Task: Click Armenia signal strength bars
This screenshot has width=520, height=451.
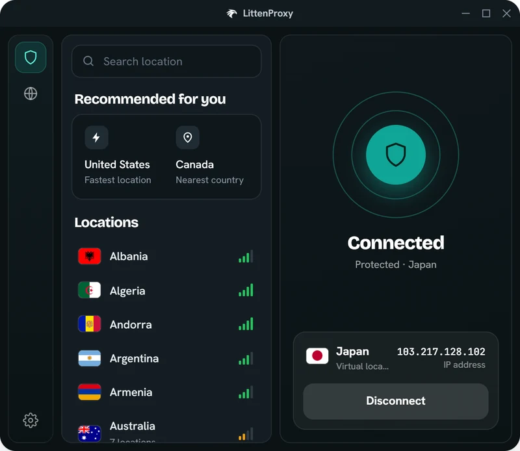Action: coord(246,393)
